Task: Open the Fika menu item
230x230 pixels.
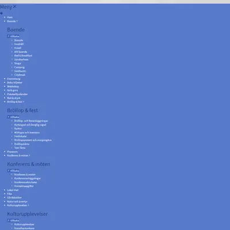Action: tap(10, 194)
